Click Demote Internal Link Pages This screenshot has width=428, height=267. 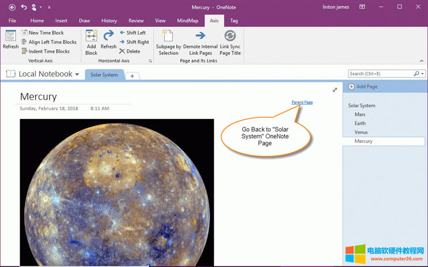click(x=200, y=41)
